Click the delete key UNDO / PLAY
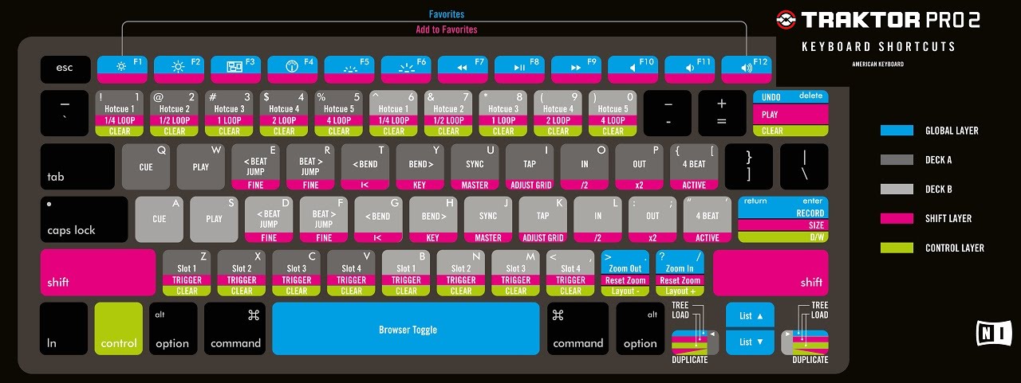This screenshot has height=383, width=1021. [x=790, y=113]
